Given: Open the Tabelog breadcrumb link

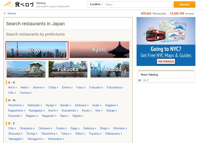Looking at the screenshot, I should point(12,14).
